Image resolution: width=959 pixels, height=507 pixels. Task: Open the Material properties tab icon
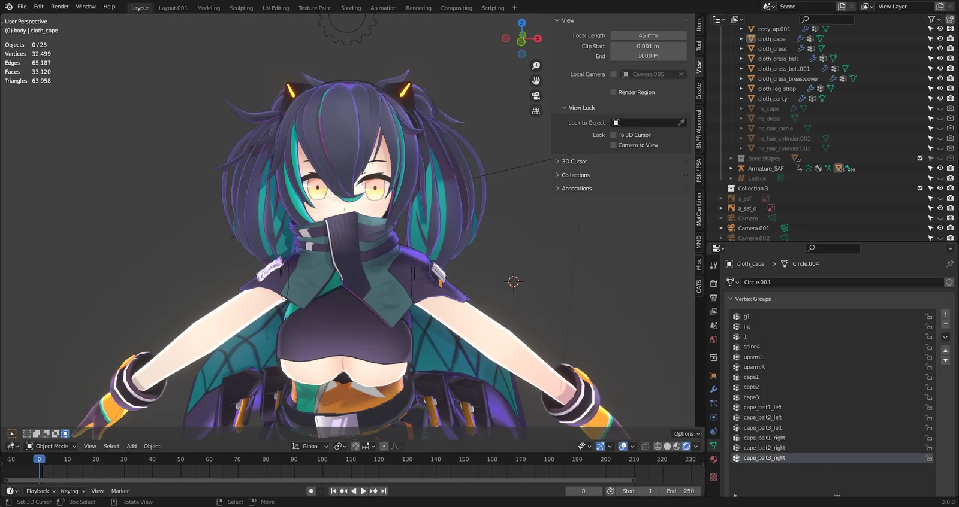(714, 459)
